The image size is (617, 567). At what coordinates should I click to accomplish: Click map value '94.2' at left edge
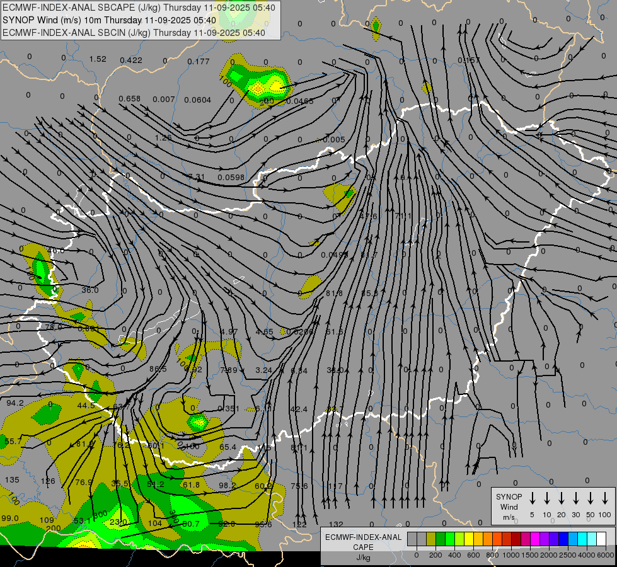15,403
